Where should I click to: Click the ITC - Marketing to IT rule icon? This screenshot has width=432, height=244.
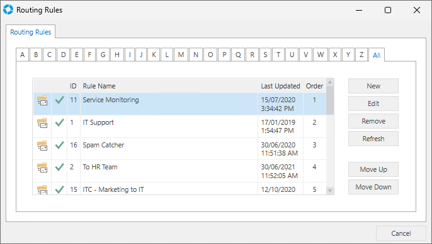pyautogui.click(x=42, y=190)
